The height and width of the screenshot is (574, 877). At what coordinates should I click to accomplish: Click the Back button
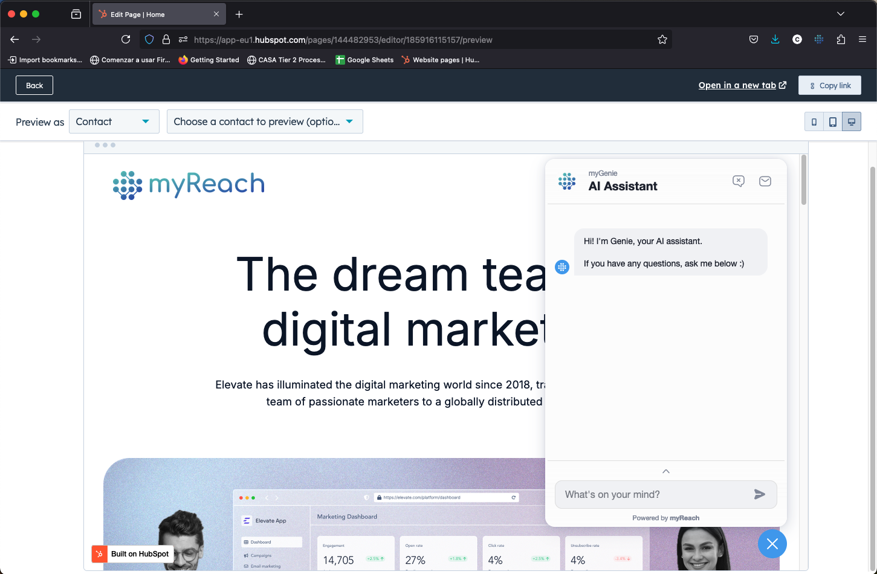point(34,85)
